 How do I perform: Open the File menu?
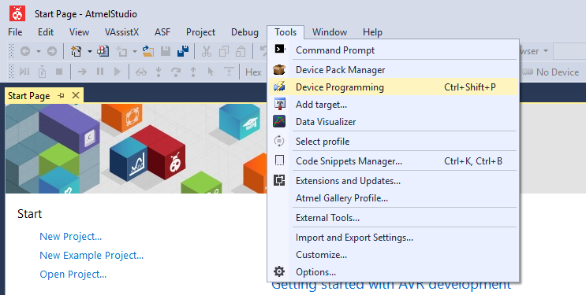(x=15, y=32)
